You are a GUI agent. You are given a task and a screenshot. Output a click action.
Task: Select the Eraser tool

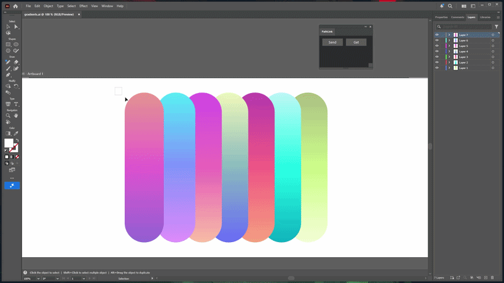(16, 62)
